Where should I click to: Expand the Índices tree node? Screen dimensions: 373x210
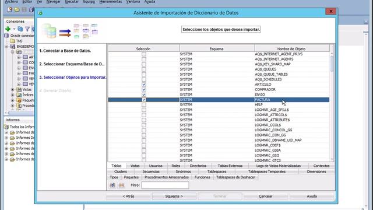[13, 94]
